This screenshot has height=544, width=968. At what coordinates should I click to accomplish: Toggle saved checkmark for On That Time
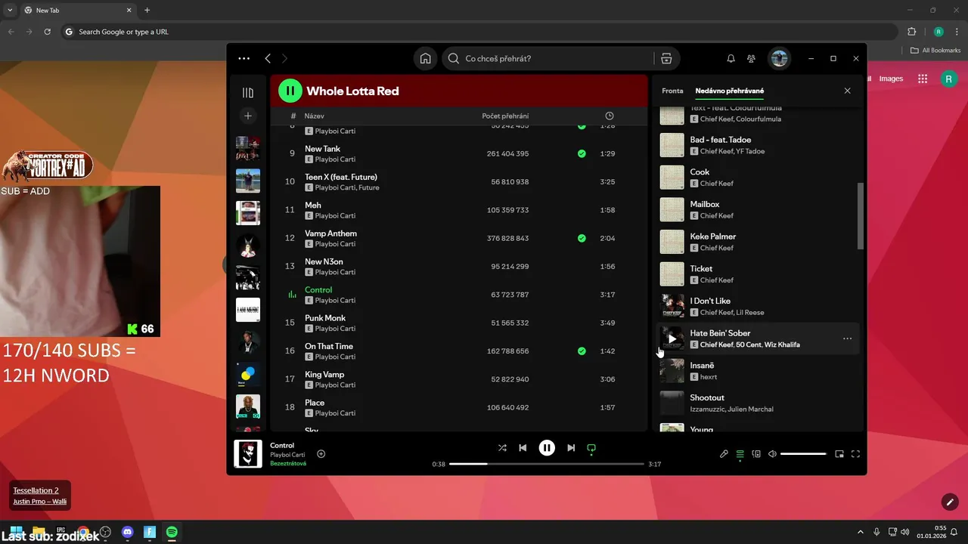tap(582, 351)
